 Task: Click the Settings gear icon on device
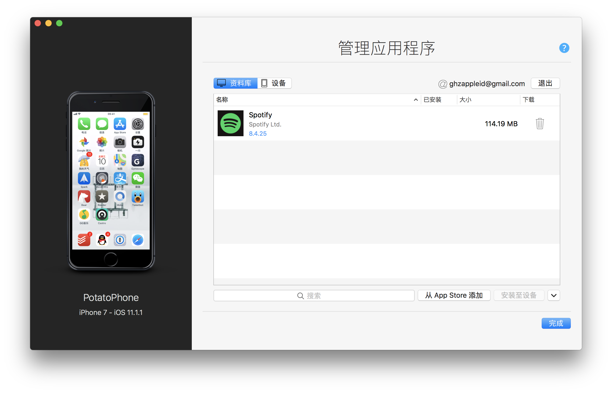point(138,124)
